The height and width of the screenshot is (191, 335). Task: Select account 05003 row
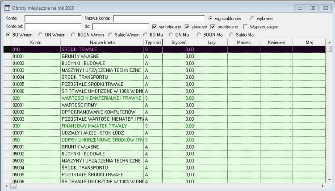[164, 161]
